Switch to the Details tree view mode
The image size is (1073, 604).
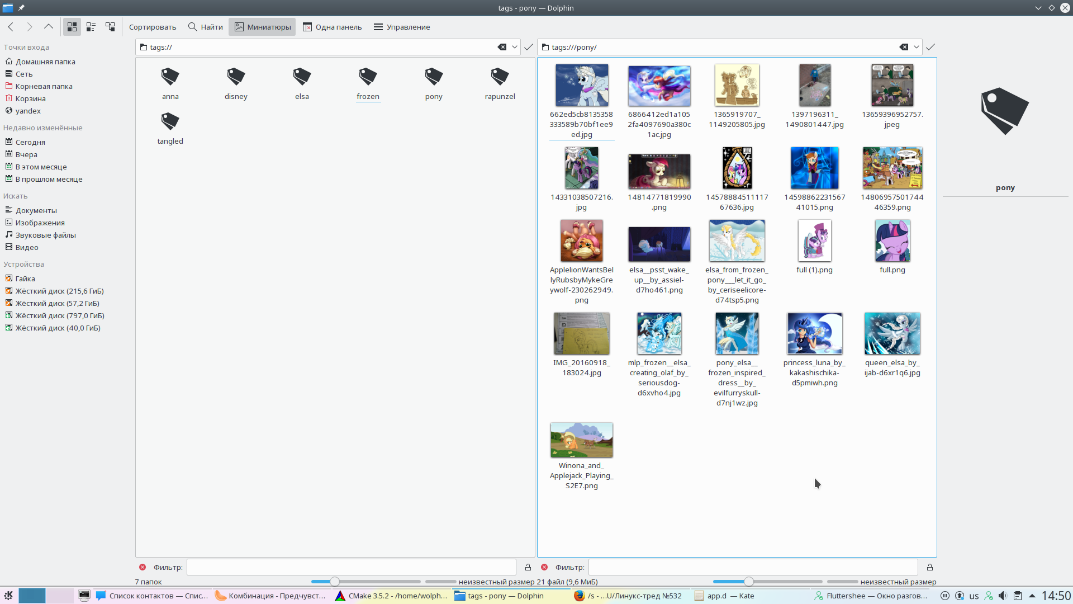click(x=110, y=27)
